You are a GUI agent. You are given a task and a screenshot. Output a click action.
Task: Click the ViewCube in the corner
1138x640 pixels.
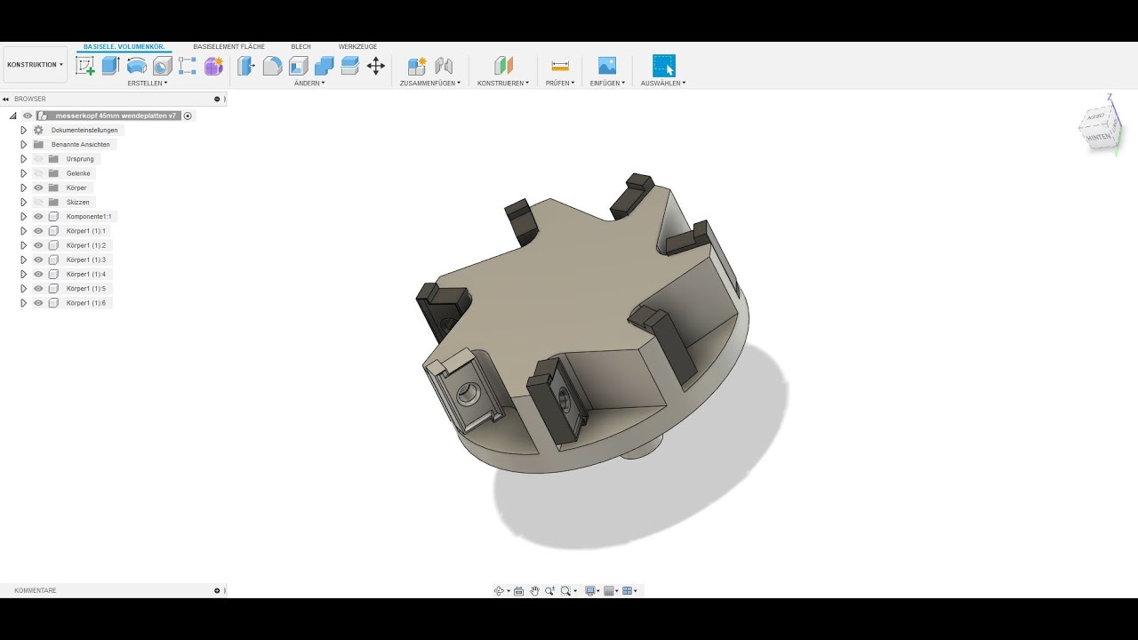click(1099, 127)
